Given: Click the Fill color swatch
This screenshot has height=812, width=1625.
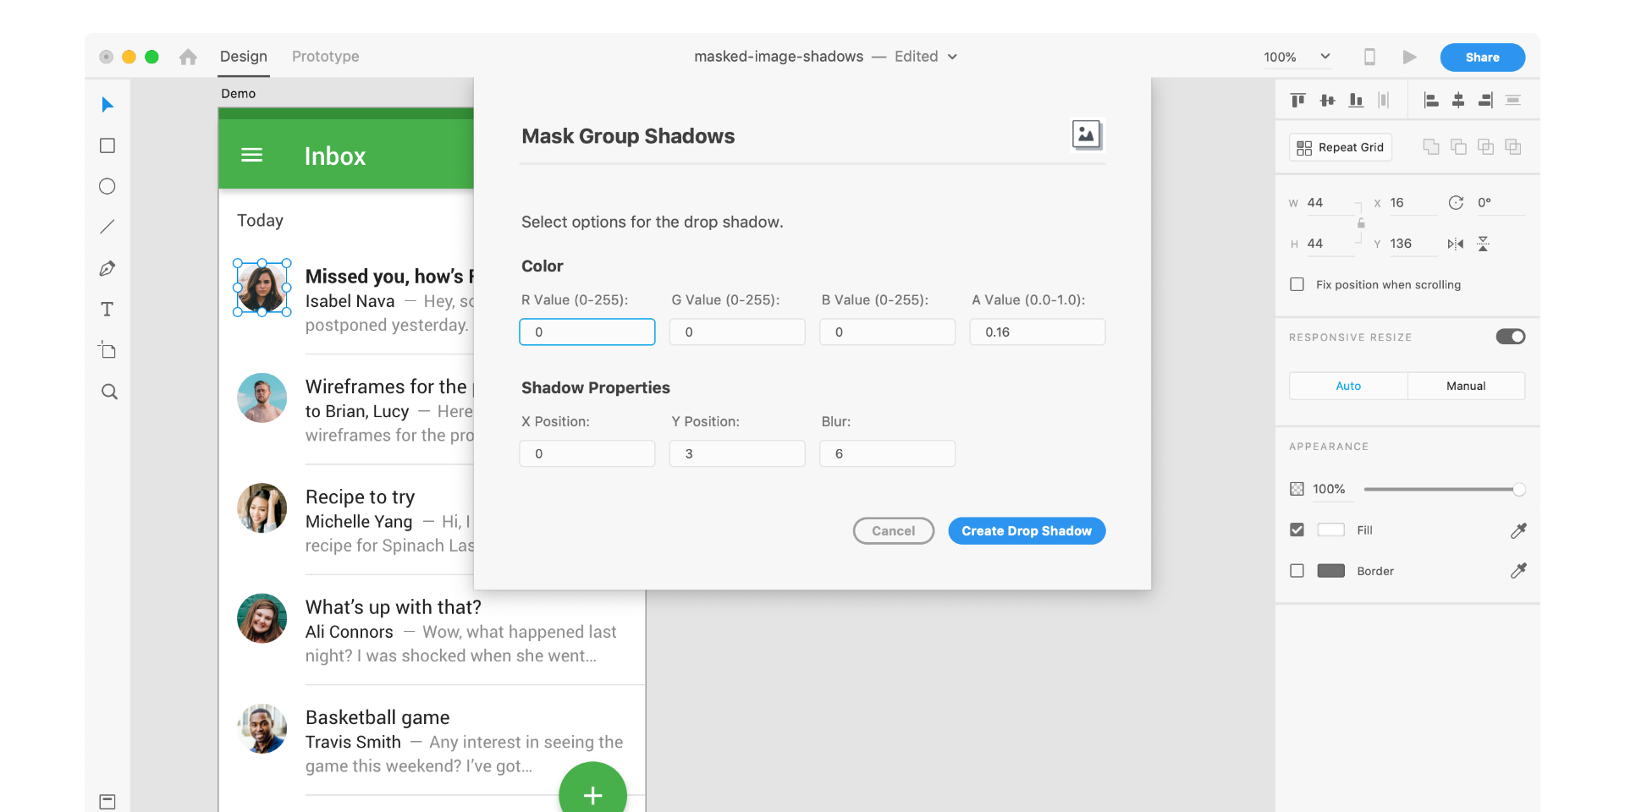Looking at the screenshot, I should pyautogui.click(x=1332, y=529).
